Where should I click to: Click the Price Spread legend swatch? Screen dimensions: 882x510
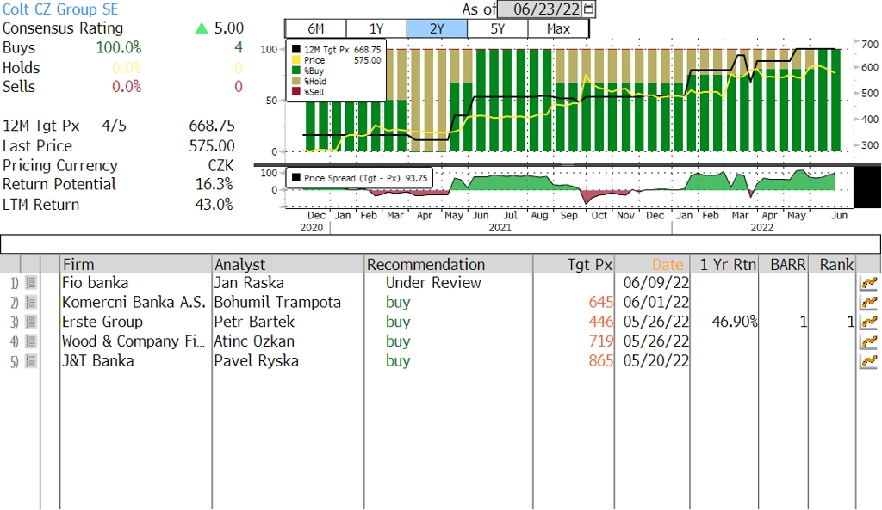pos(296,178)
